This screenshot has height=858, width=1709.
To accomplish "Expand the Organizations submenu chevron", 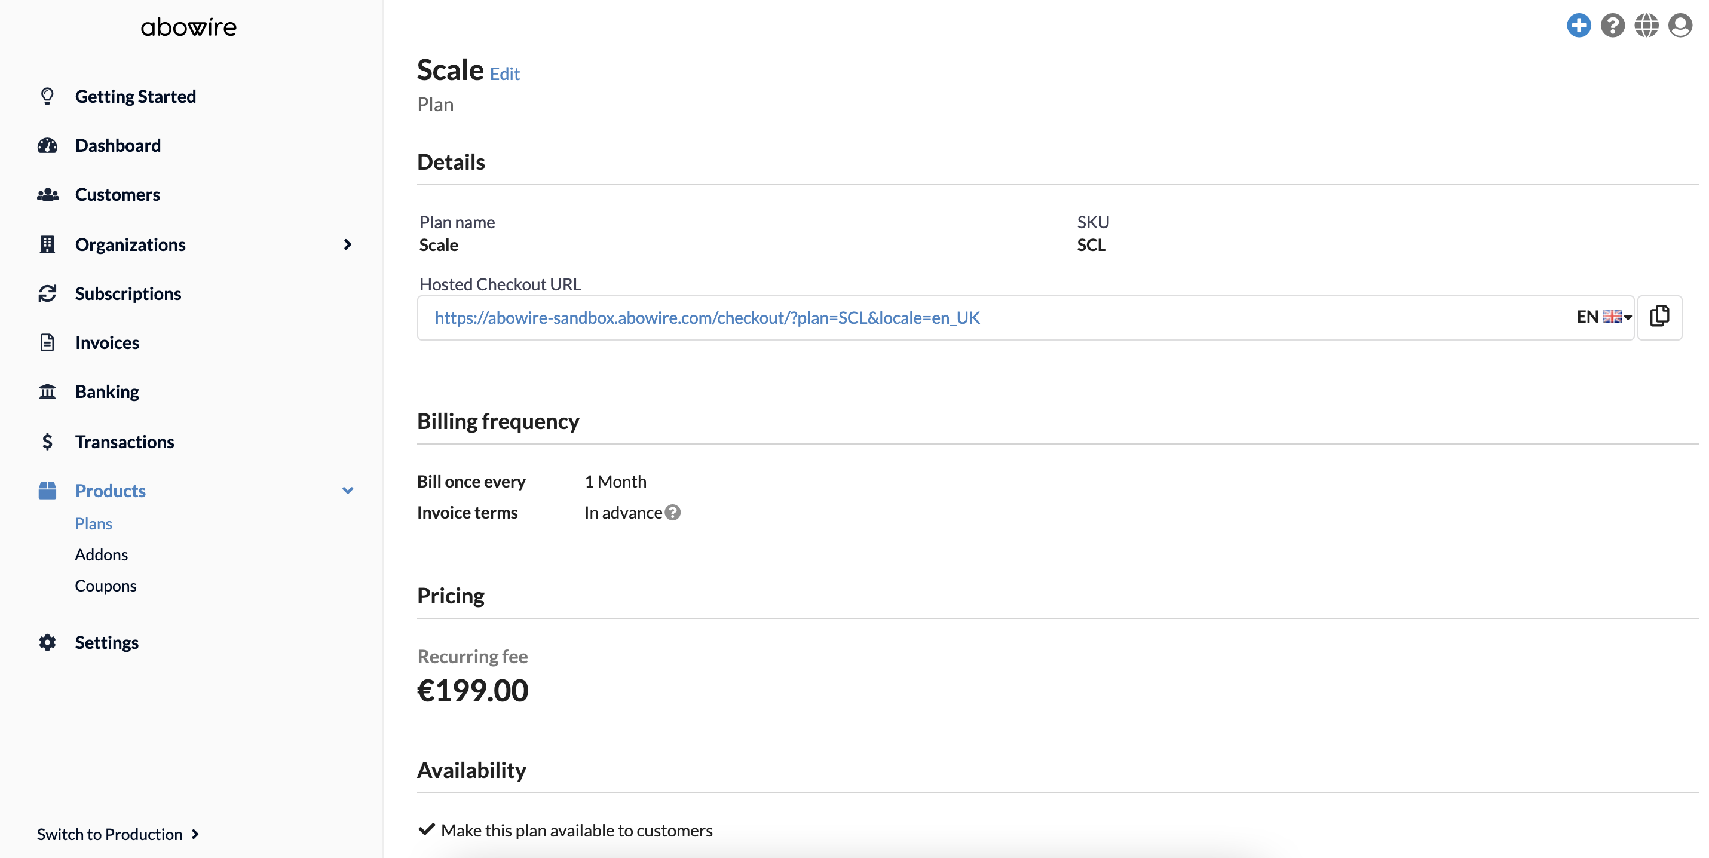I will (x=347, y=244).
